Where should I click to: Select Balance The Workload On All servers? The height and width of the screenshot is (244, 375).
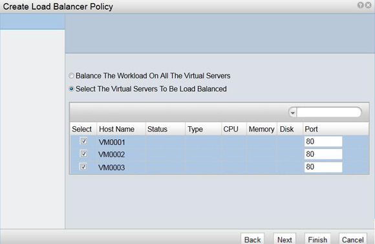coord(71,76)
